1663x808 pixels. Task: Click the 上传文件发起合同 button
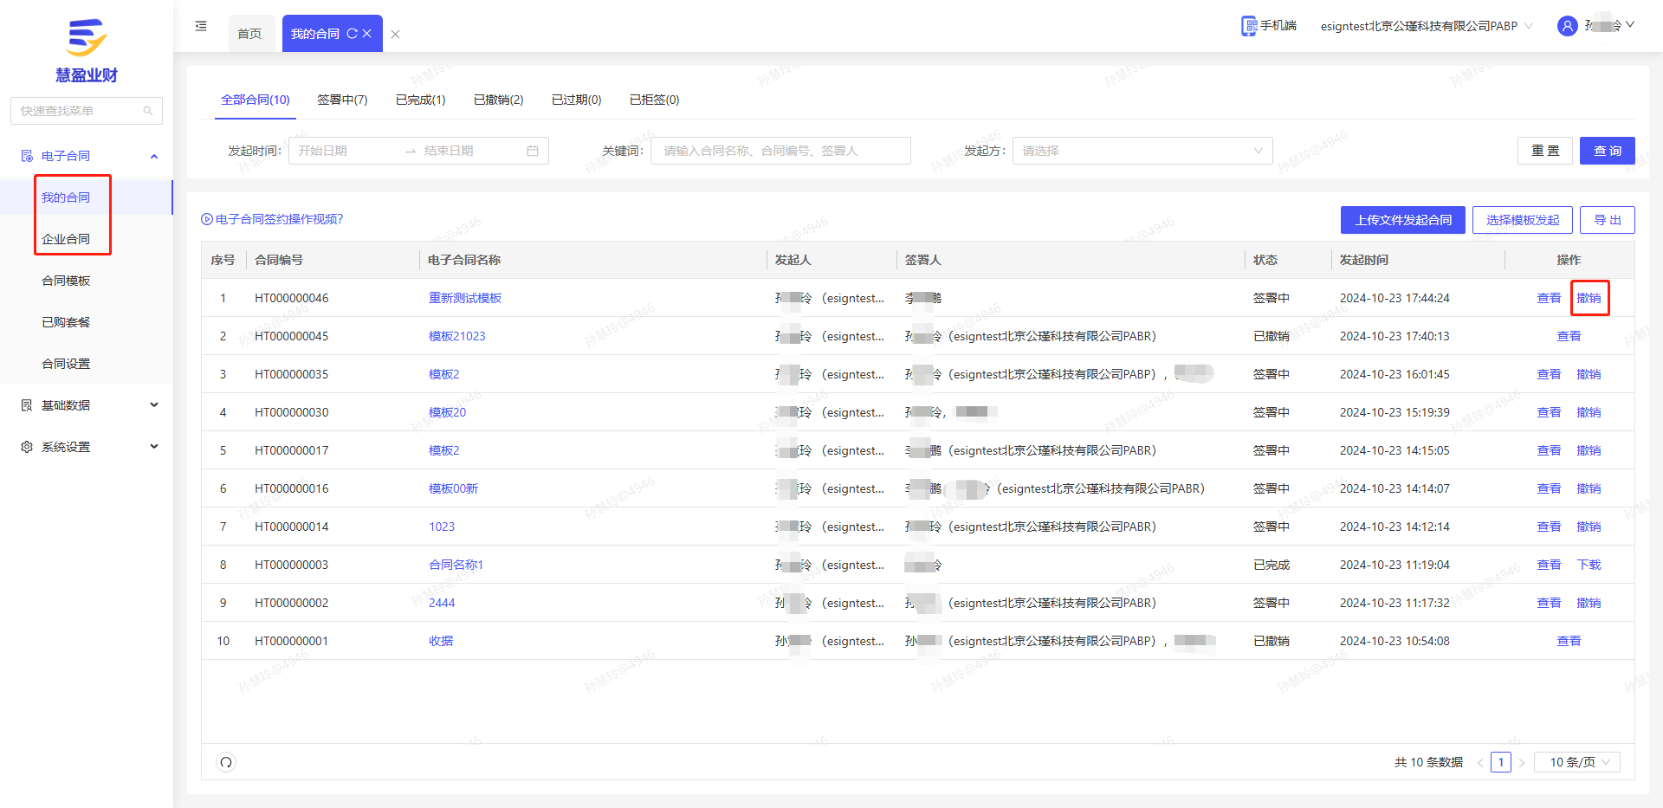1402,220
